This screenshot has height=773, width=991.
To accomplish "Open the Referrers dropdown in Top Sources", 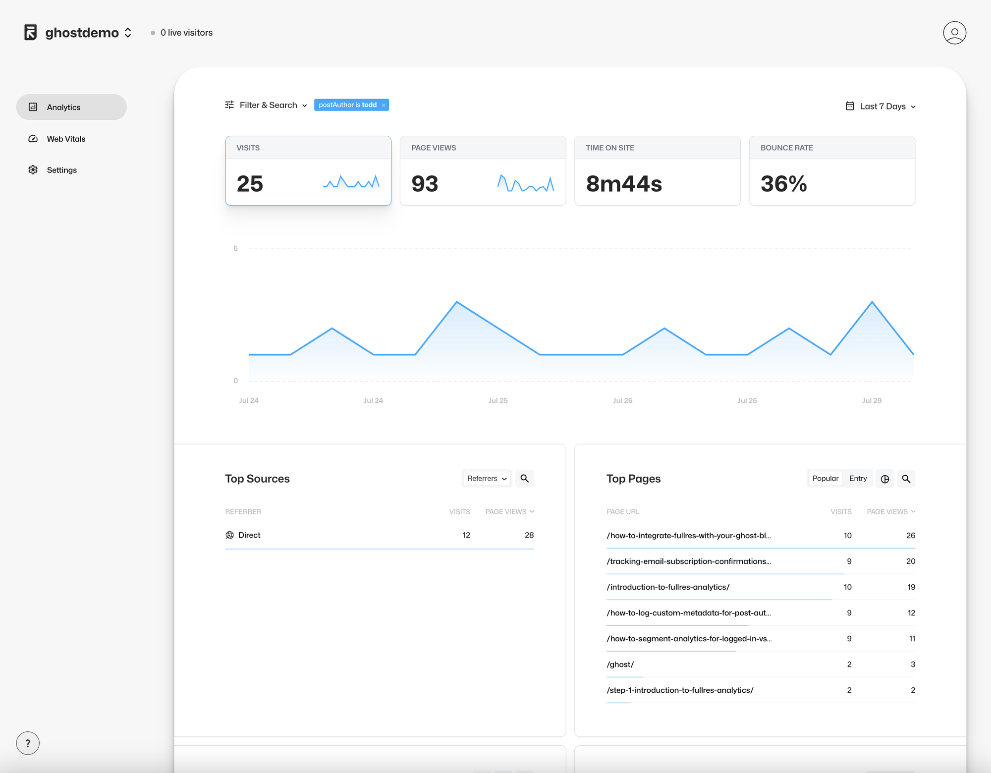I will point(487,479).
